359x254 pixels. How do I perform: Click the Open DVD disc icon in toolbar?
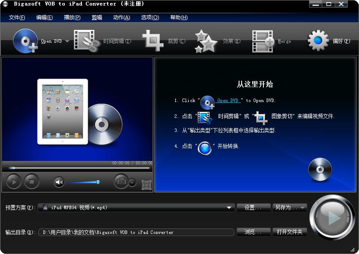click(26, 41)
